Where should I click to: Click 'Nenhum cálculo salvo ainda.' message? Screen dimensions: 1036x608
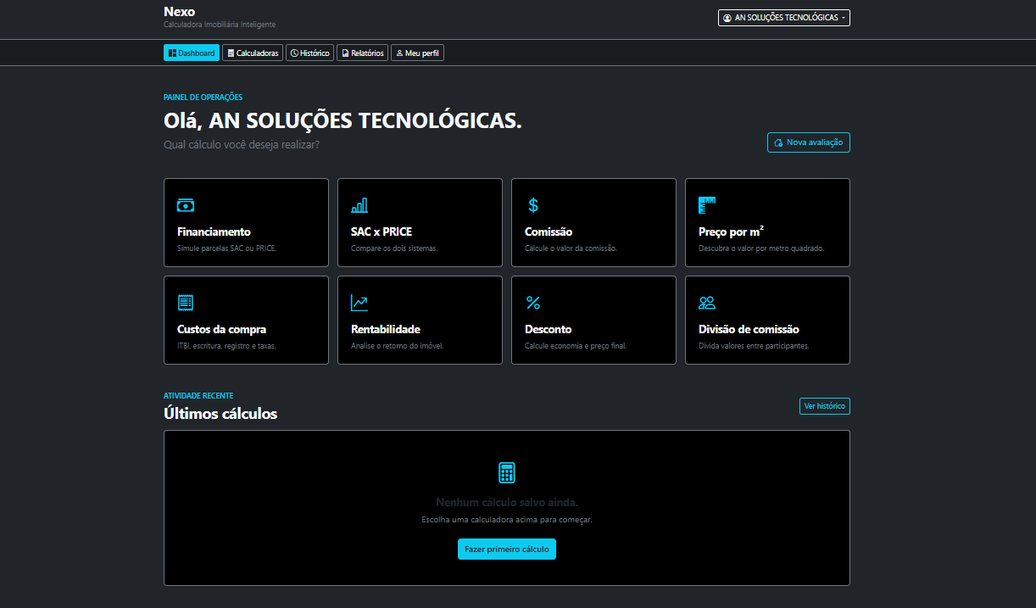click(x=507, y=502)
